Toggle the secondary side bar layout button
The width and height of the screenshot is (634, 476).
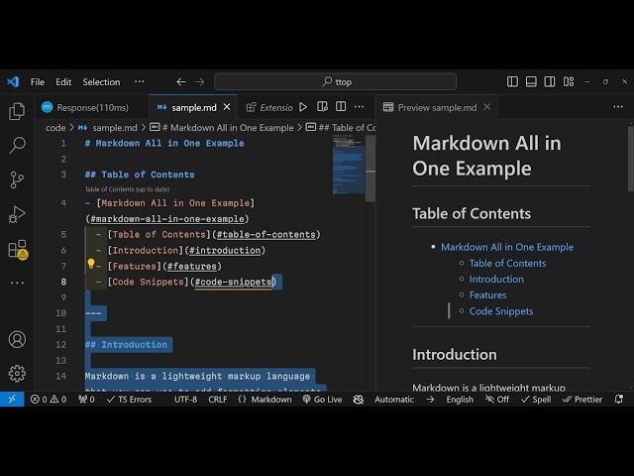pyautogui.click(x=551, y=81)
